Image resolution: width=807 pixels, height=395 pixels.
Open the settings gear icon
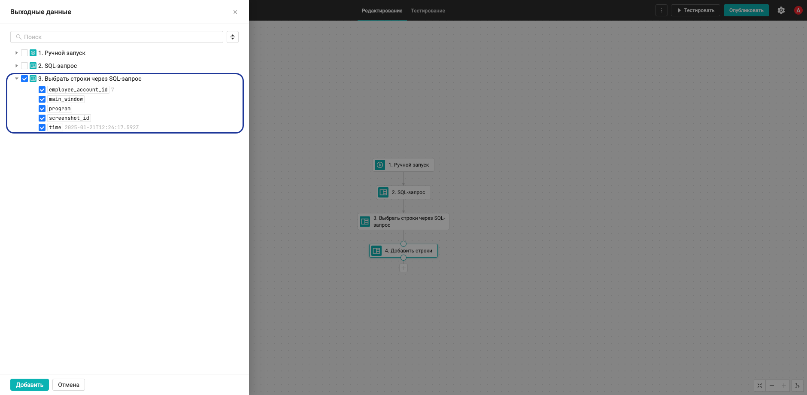[781, 10]
